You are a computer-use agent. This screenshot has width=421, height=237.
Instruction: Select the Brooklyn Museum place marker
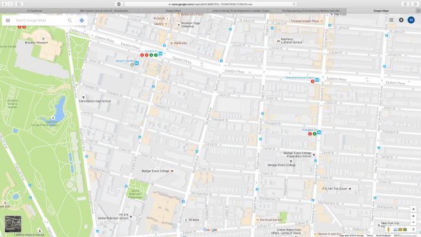pos(43,39)
